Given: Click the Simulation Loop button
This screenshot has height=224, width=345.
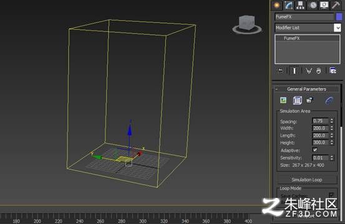Looking at the screenshot, I should pyautogui.click(x=307, y=180).
